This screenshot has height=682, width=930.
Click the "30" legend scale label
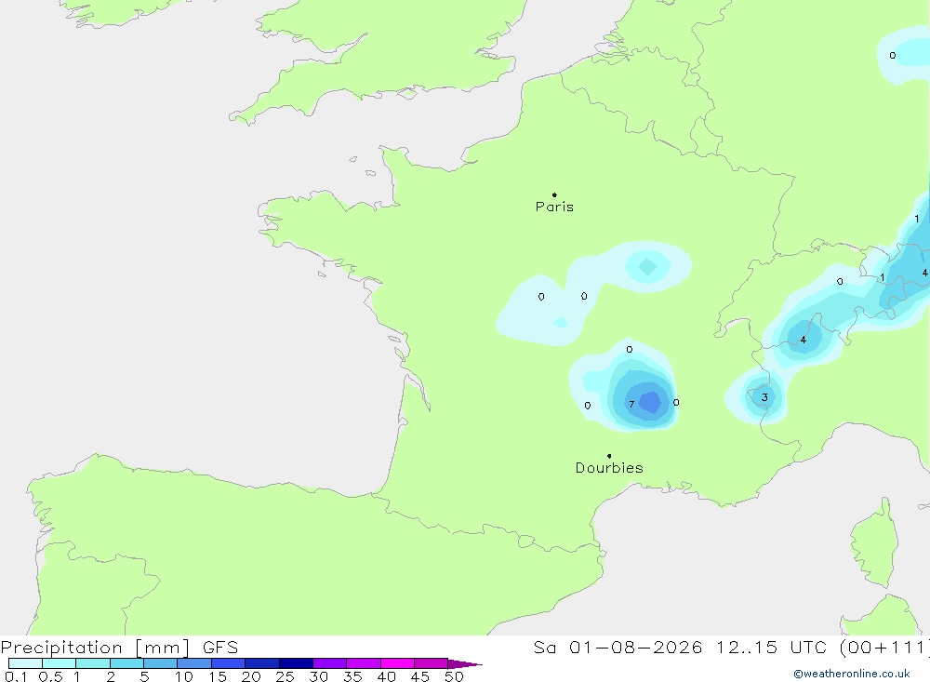click(x=318, y=676)
